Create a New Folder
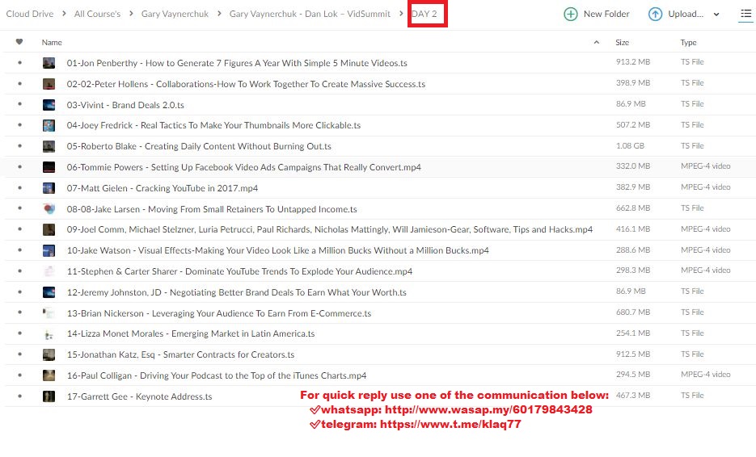Image resolution: width=756 pixels, height=457 pixels. click(597, 14)
